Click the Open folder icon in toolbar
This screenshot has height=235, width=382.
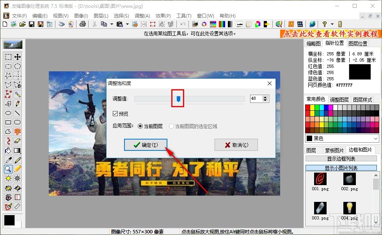[22, 24]
